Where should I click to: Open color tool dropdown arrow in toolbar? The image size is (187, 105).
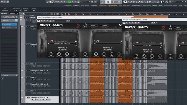(164, 2)
